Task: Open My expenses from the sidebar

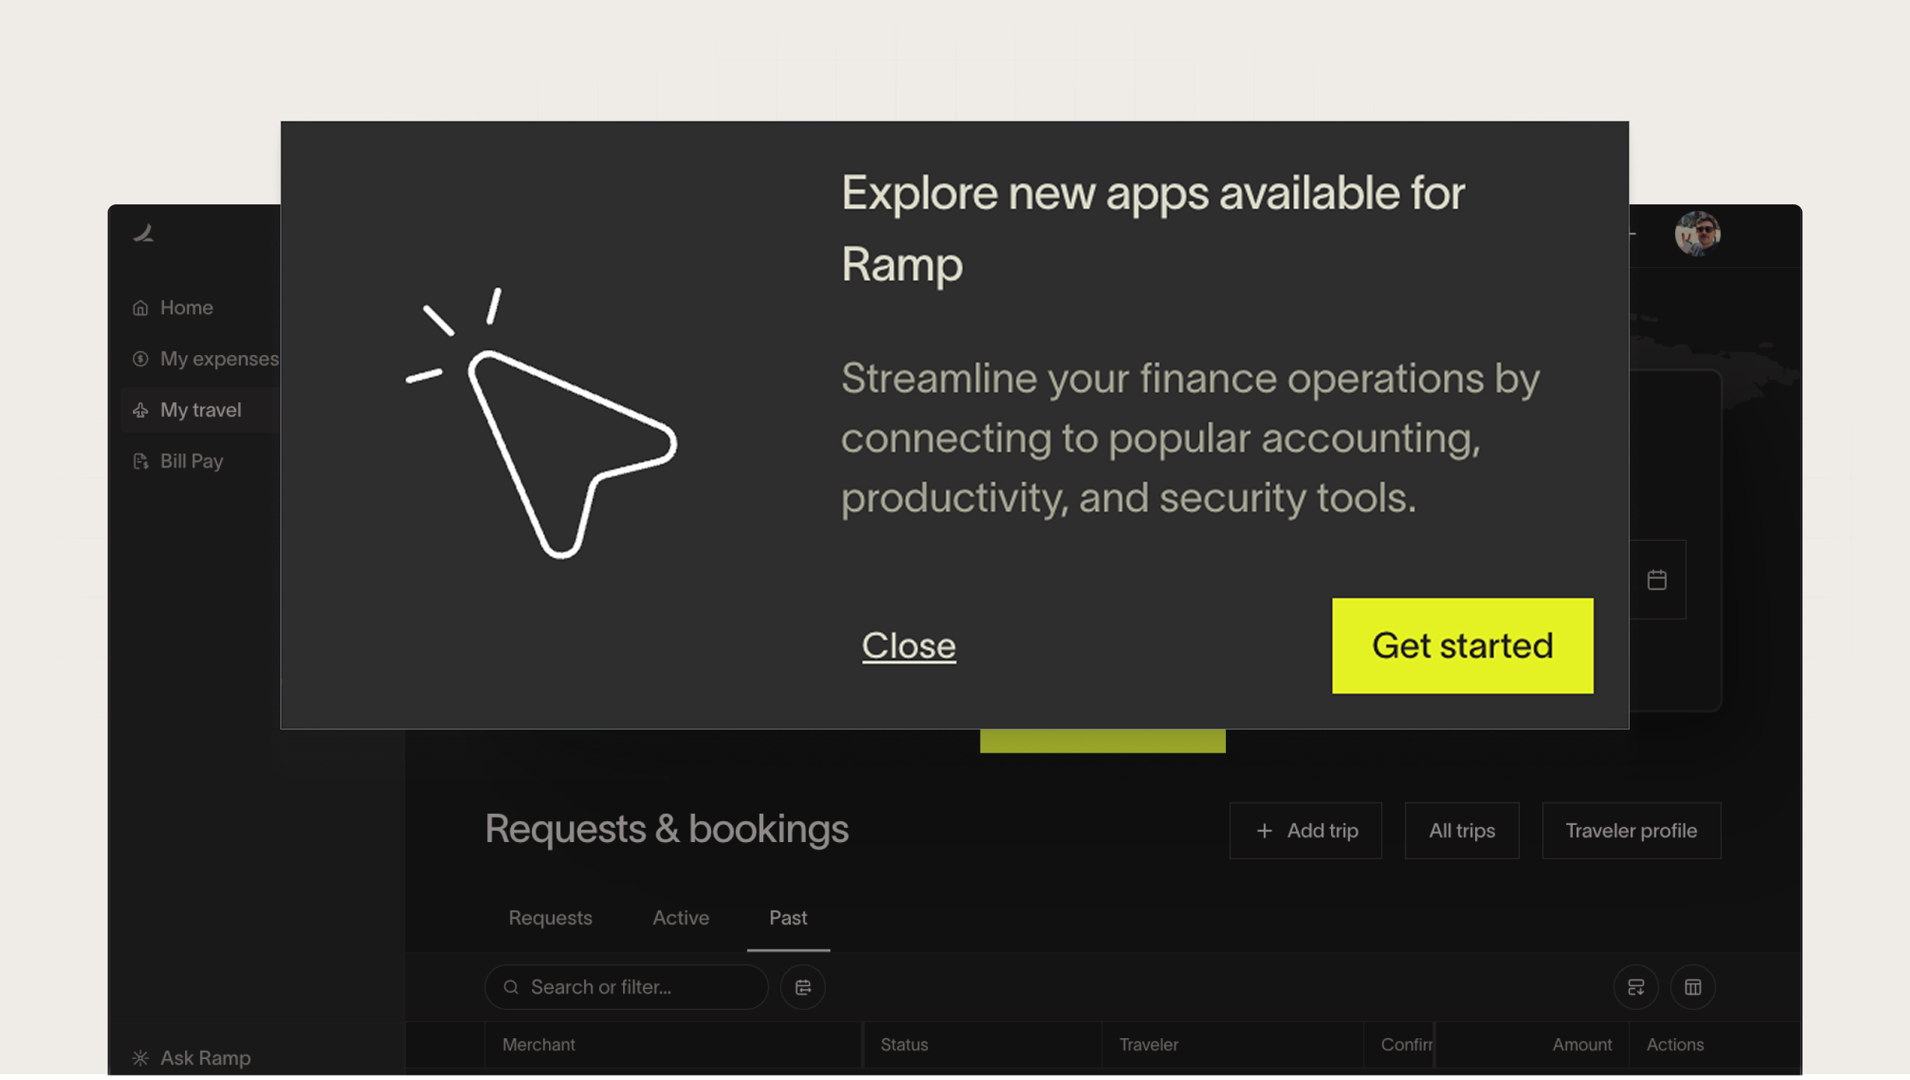Action: point(140,359)
